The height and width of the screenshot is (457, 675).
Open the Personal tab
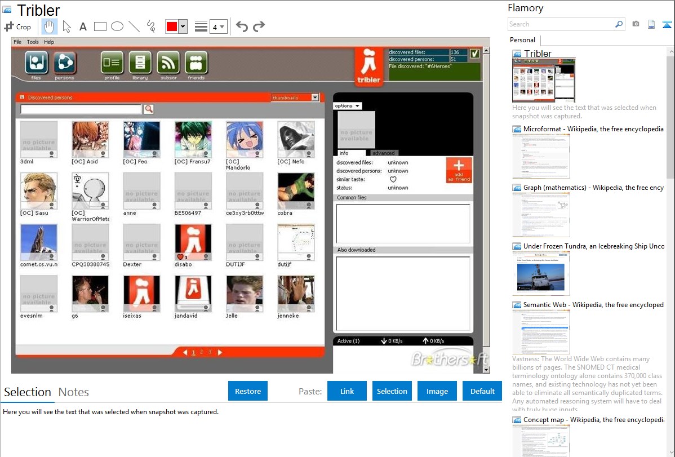click(523, 40)
